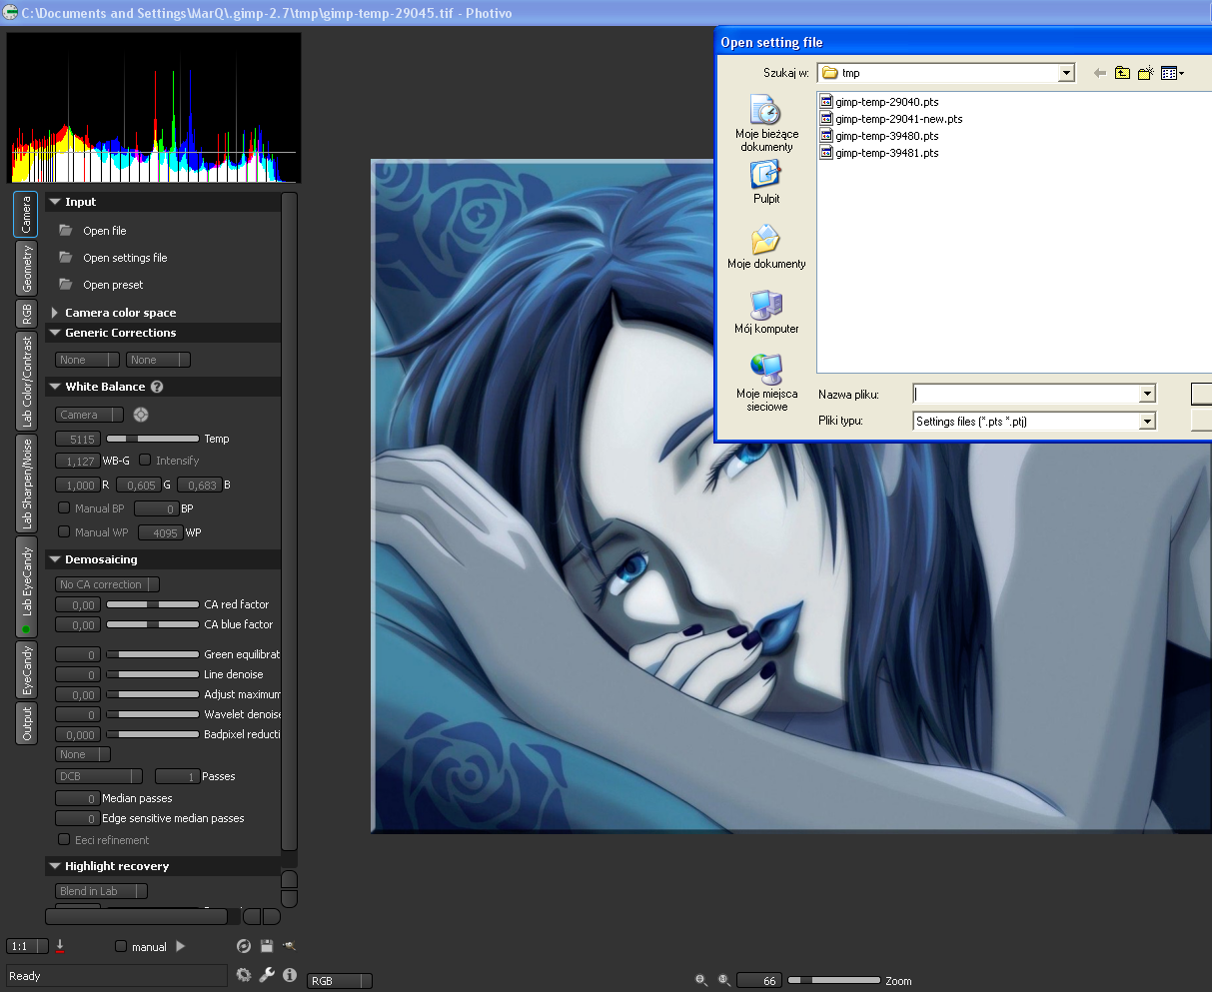Enable the Manual BP checkbox

pos(64,507)
